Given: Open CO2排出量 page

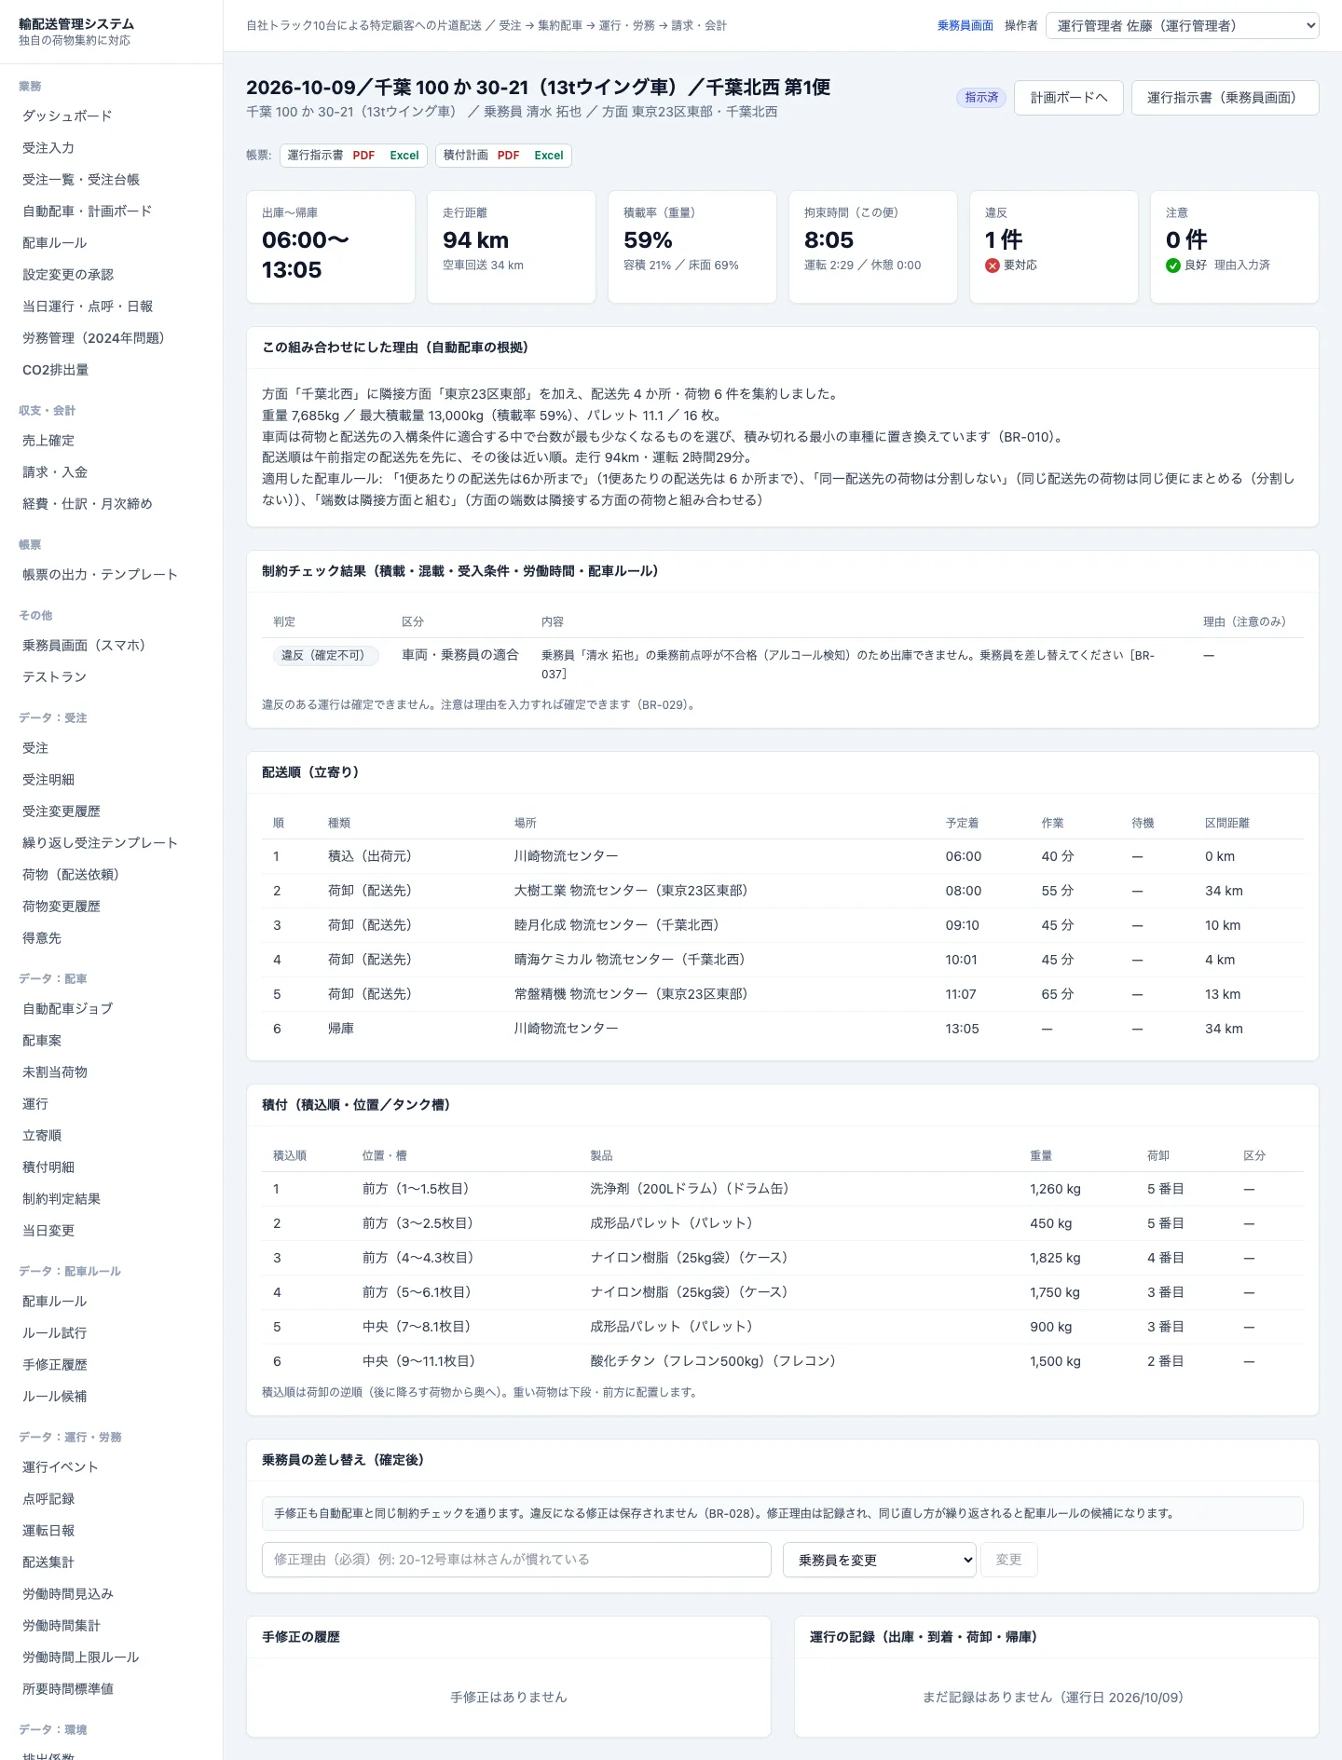Looking at the screenshot, I should pyautogui.click(x=56, y=369).
